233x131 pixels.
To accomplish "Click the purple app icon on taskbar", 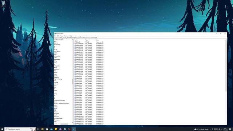I will (60, 129).
